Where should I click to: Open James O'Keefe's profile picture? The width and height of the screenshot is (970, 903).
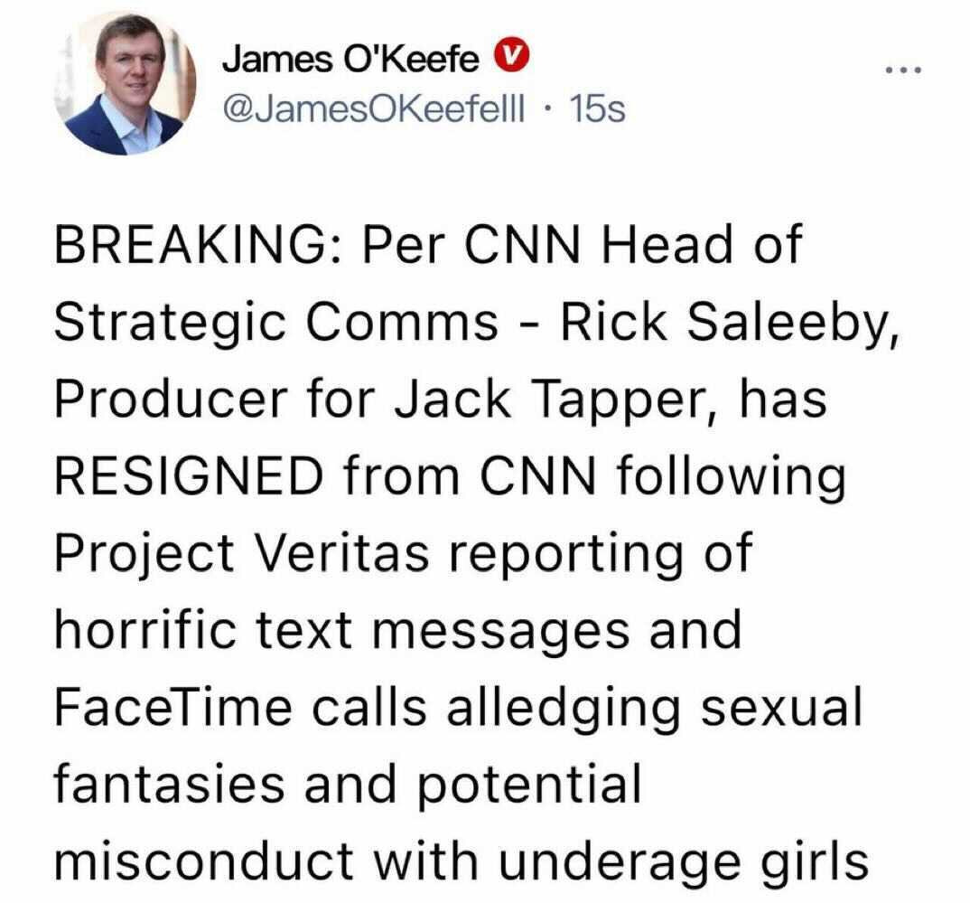126,83
